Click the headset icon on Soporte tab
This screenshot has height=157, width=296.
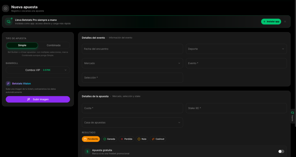pos(293,112)
